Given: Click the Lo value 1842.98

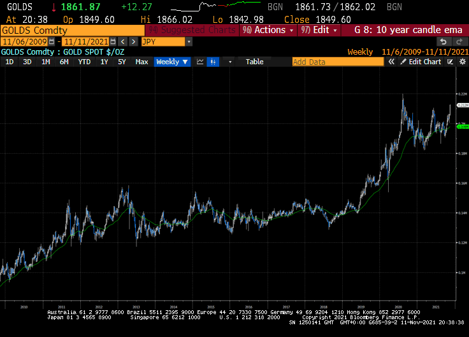Looking at the screenshot, I should [x=246, y=20].
